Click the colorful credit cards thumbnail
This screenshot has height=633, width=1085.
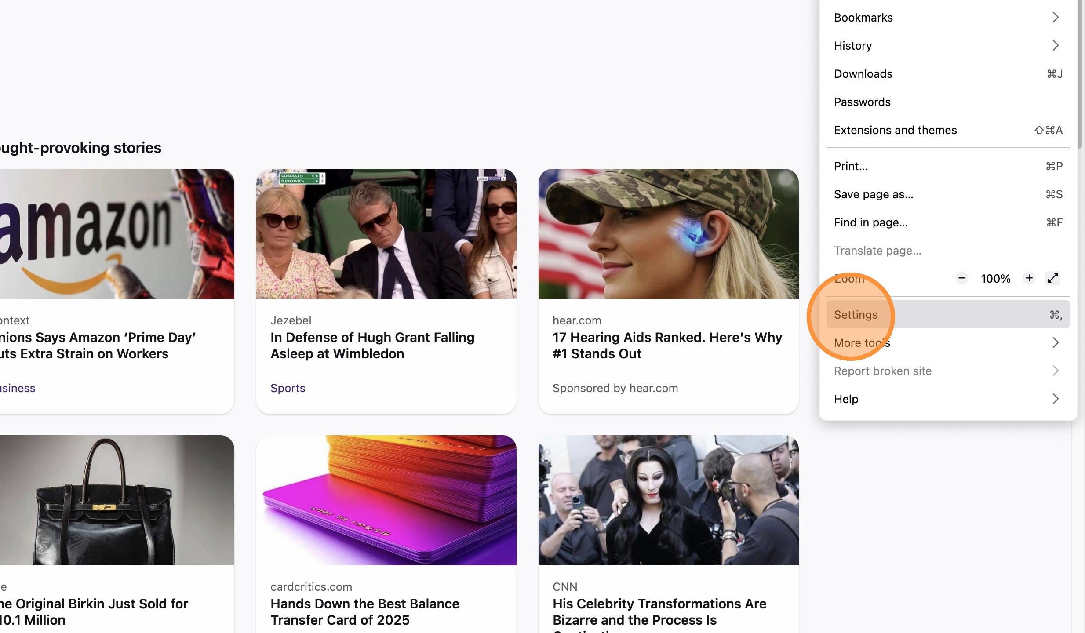click(386, 500)
